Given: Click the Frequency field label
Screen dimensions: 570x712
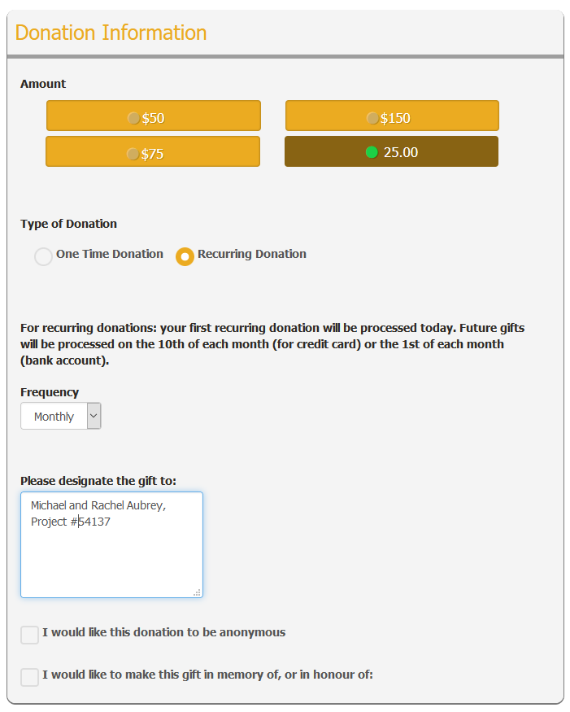Looking at the screenshot, I should pyautogui.click(x=50, y=392).
